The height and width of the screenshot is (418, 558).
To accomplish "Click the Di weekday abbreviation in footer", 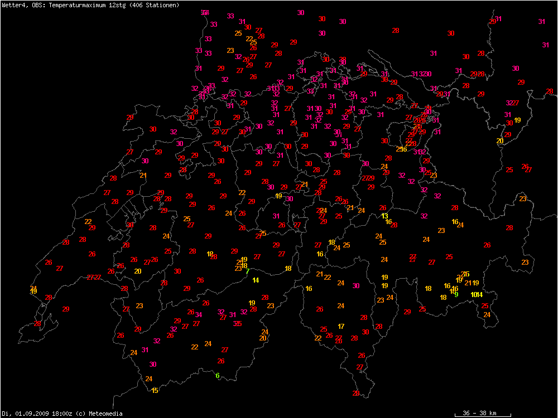I will coord(4,414).
